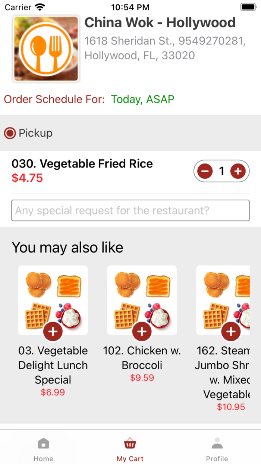The width and height of the screenshot is (261, 464).
Task: Tap the special request text field
Action: coord(130,211)
